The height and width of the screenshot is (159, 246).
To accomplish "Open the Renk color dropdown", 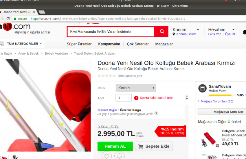I will (x=135, y=88).
